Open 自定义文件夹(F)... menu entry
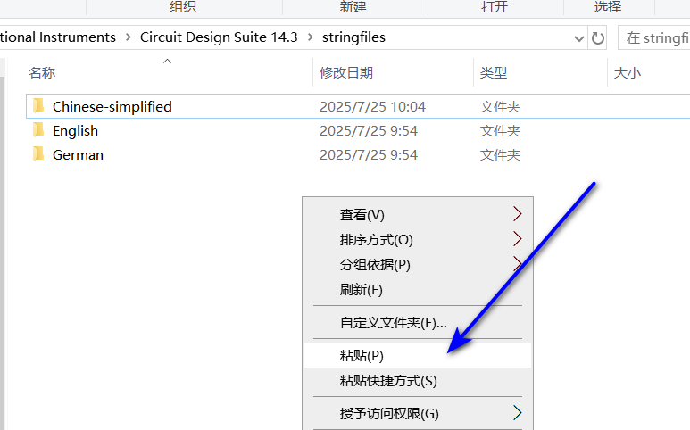The width and height of the screenshot is (690, 430). pyautogui.click(x=393, y=322)
